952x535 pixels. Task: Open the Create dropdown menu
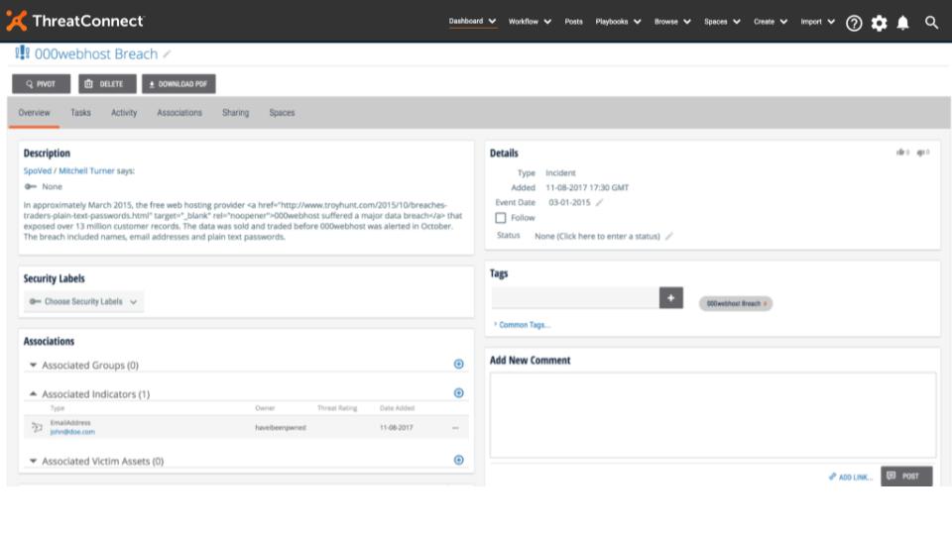[771, 21]
